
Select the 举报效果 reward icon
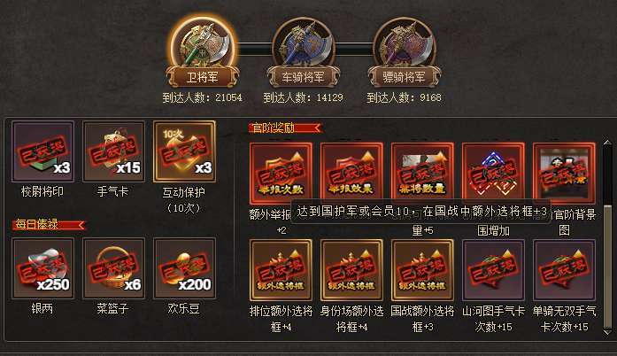(351, 173)
